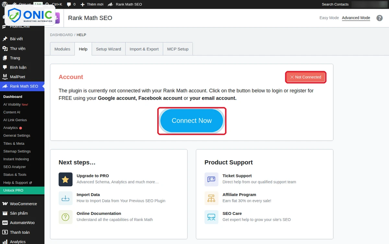Open the MCP Setup tab
The width and height of the screenshot is (389, 244).
178,49
